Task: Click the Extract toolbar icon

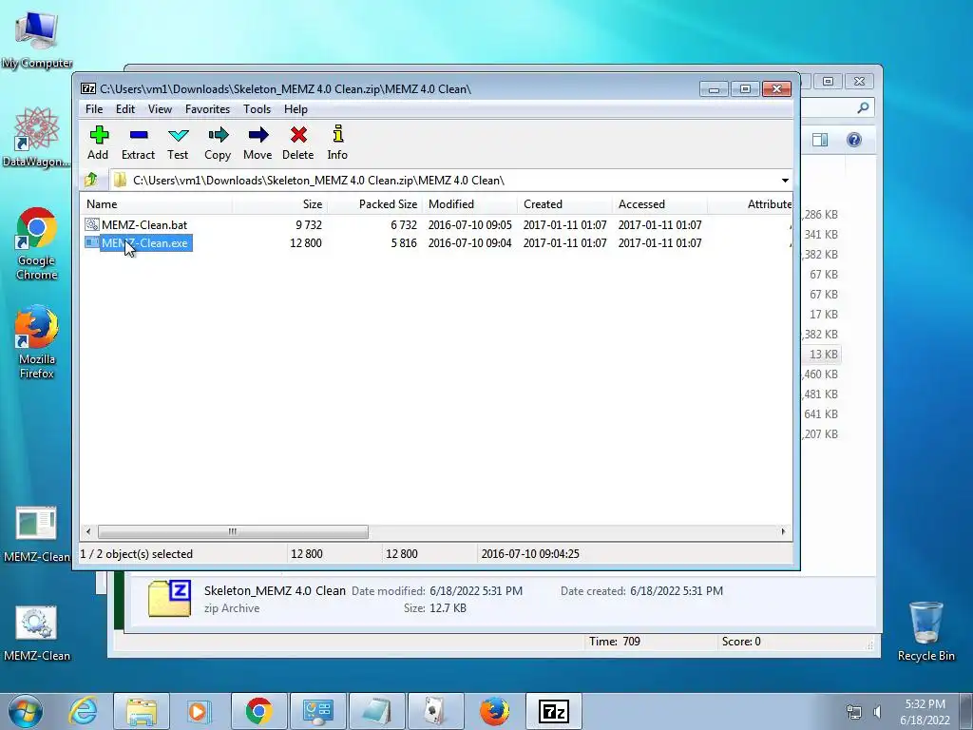Action: click(139, 135)
